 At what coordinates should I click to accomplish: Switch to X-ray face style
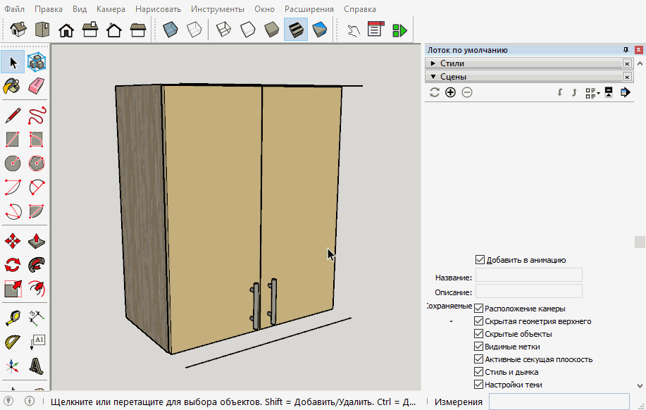(170, 30)
